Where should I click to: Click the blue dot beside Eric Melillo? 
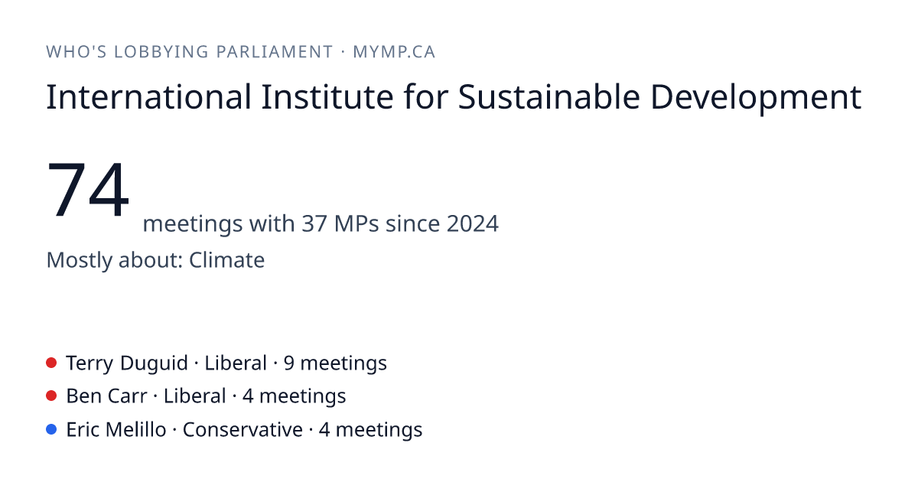click(x=51, y=430)
